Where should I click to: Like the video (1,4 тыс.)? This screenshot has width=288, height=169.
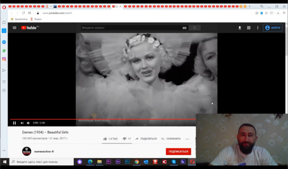pos(111,139)
